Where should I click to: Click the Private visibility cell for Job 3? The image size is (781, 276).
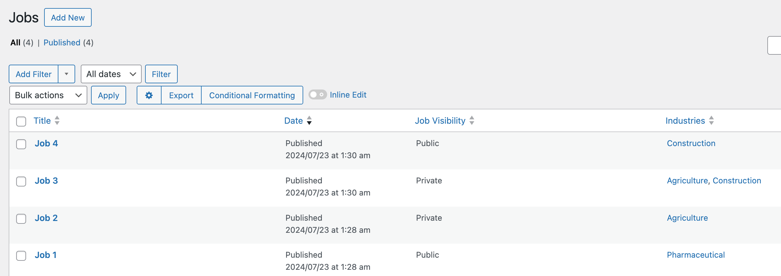click(x=429, y=181)
